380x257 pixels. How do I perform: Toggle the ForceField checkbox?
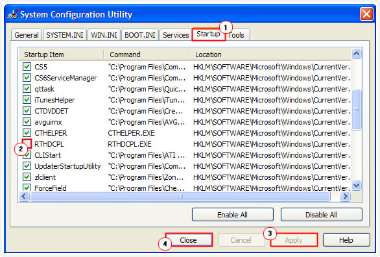click(27, 188)
